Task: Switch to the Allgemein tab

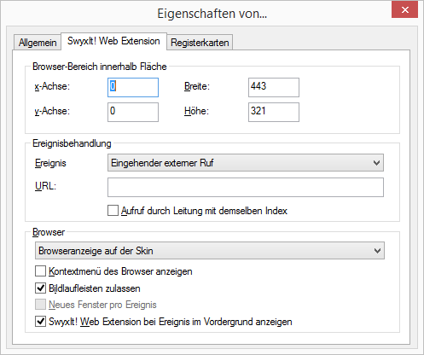Action: pos(38,43)
